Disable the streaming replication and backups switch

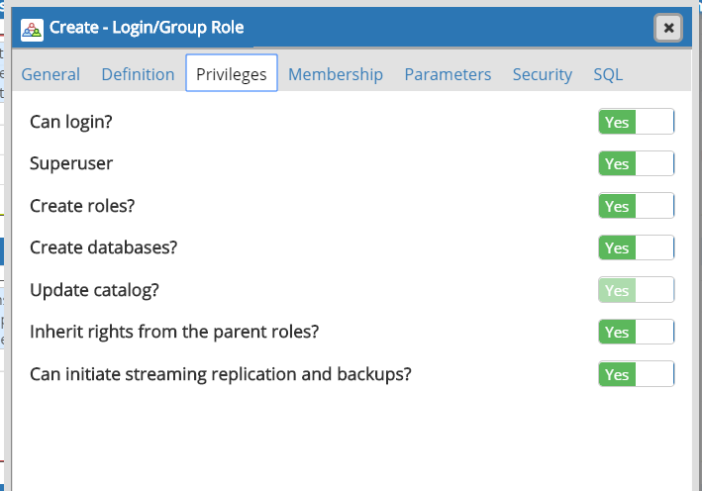(x=637, y=374)
